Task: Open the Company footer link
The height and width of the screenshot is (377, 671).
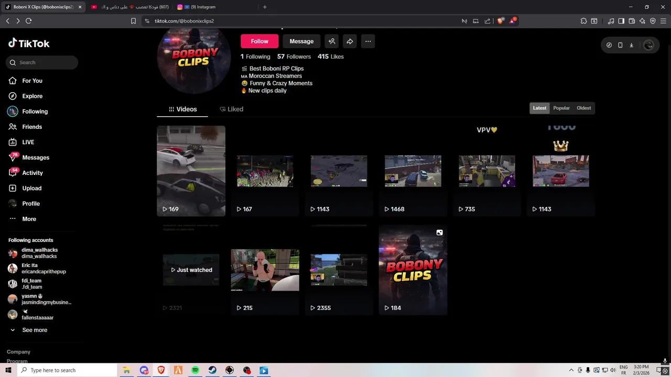Action: click(x=18, y=352)
